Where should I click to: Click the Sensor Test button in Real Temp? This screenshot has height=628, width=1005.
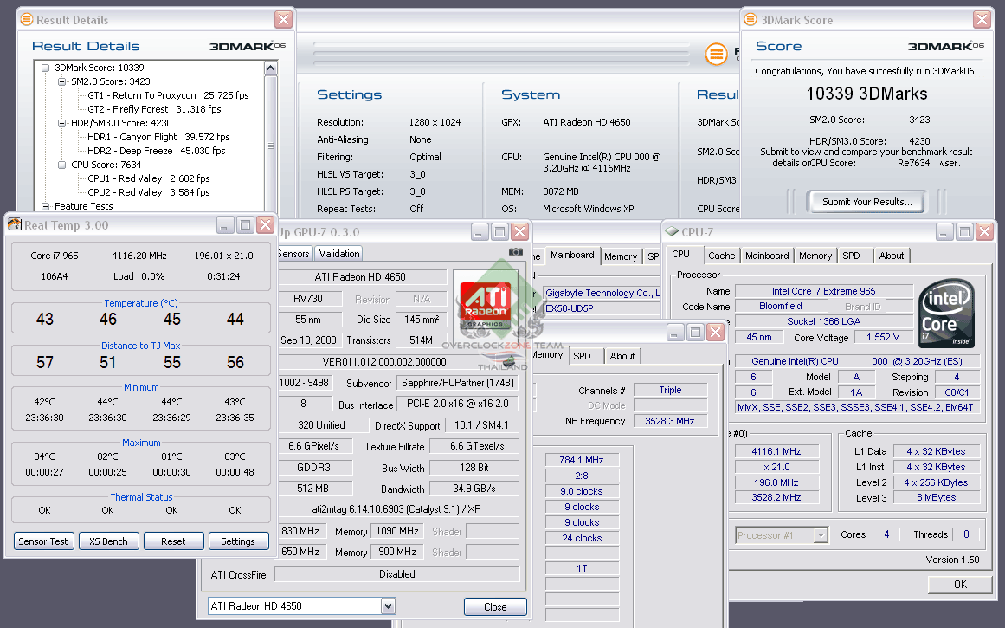coord(43,541)
